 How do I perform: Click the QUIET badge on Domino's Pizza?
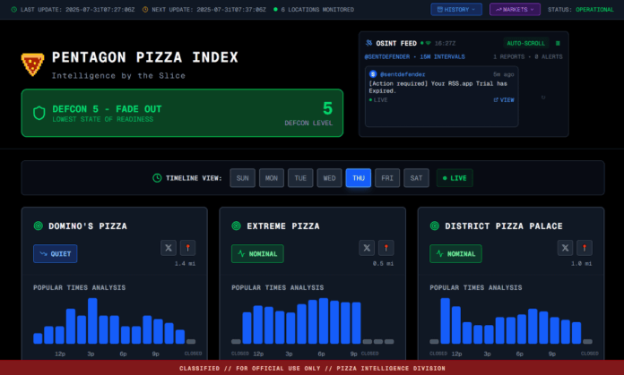pos(56,254)
